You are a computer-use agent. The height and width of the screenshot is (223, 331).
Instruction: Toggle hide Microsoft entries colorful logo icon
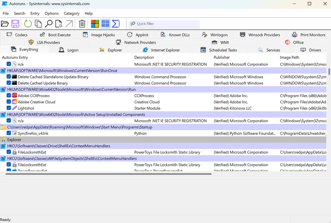click(x=95, y=24)
